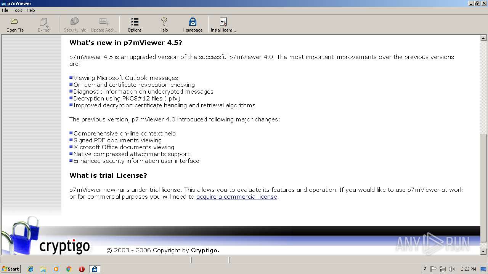Click the heading What's new in p7mViewer 4.5?
488x274 pixels.
click(126, 43)
